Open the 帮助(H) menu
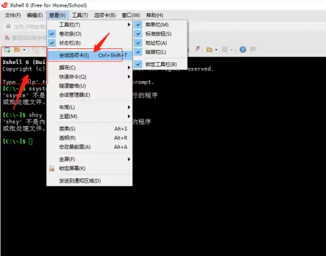 (155, 15)
